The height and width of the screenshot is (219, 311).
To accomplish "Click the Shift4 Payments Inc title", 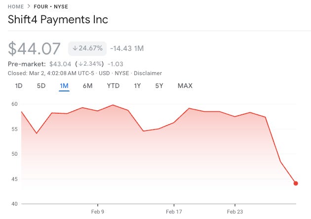I will [x=58, y=19].
